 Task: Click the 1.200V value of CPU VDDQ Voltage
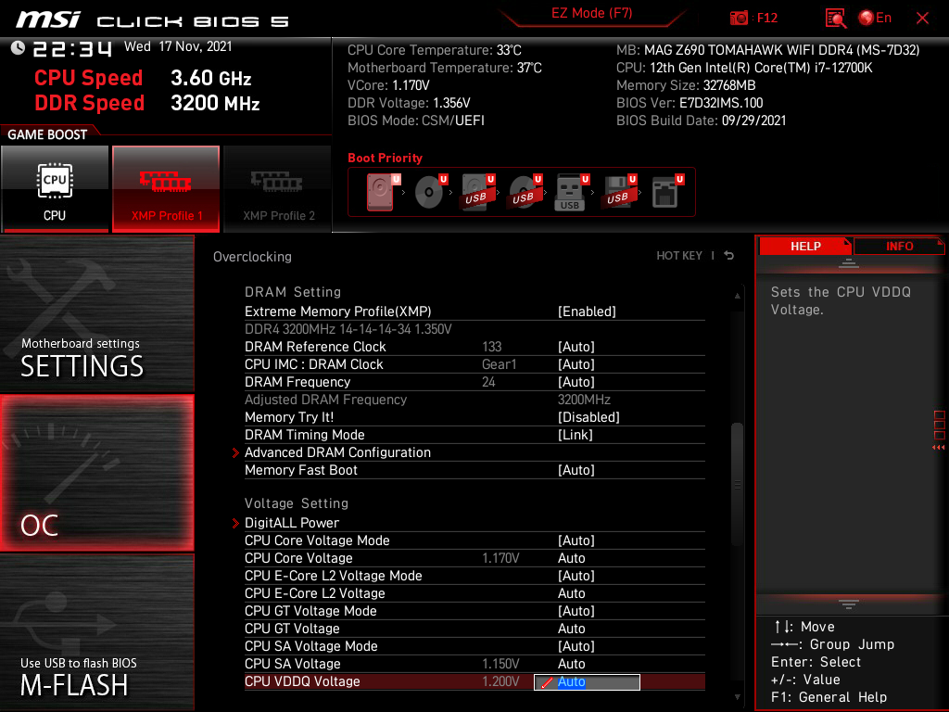(x=500, y=681)
